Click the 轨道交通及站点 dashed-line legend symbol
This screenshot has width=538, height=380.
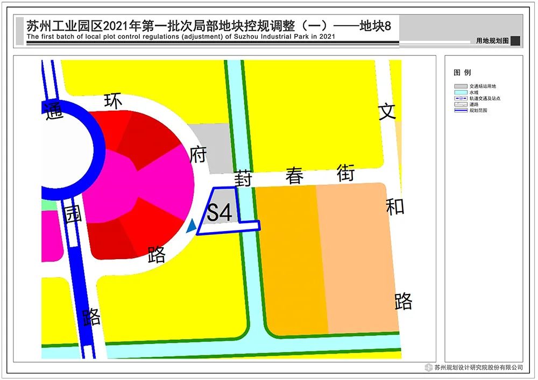coord(461,98)
